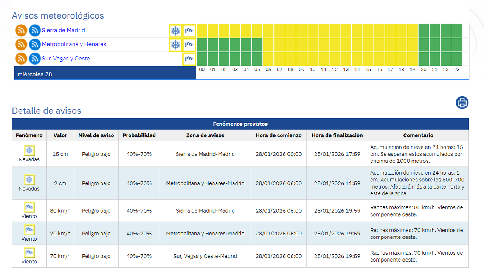Click snowflake warning icon beside Metropolitana y Henares
484x277 pixels.
point(175,45)
